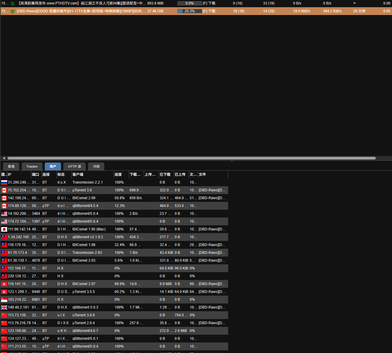Click the left arrow of the horizontal scrollbar

click(4, 158)
